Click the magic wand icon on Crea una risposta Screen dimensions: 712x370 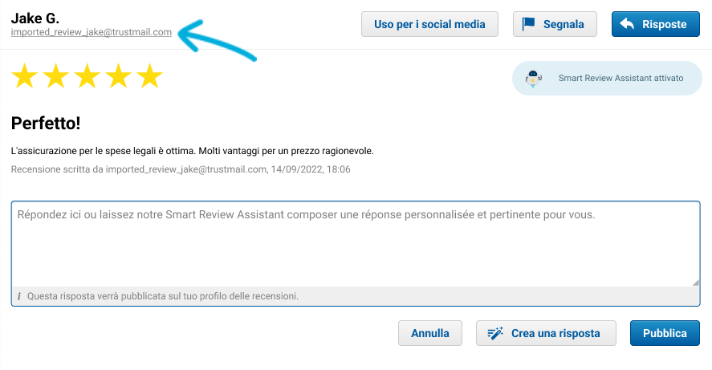click(495, 333)
